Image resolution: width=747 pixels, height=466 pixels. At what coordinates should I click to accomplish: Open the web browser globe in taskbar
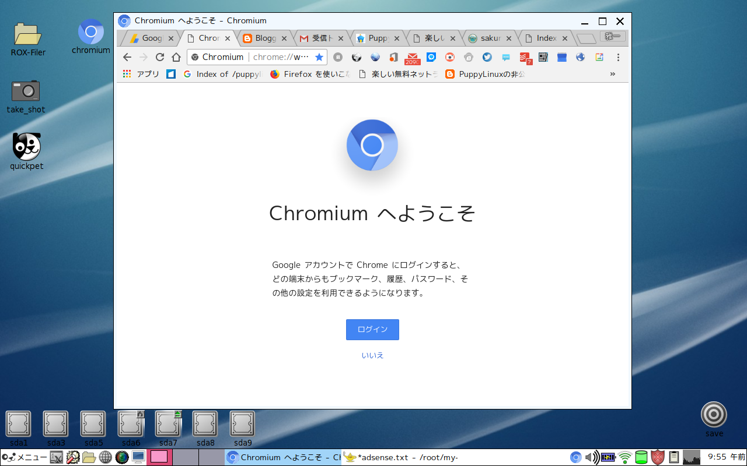point(105,457)
